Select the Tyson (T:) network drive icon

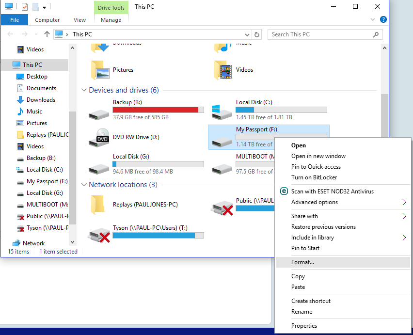[99, 235]
